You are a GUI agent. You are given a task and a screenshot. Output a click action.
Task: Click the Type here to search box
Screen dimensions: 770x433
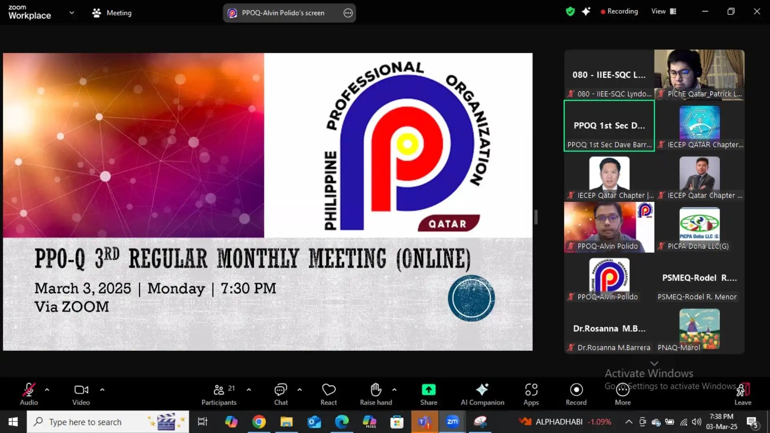tap(108, 422)
